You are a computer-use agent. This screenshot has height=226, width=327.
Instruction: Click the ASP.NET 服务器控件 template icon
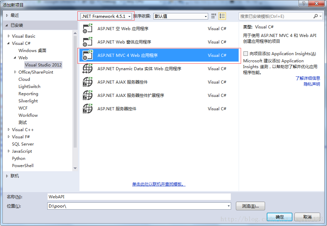88,109
